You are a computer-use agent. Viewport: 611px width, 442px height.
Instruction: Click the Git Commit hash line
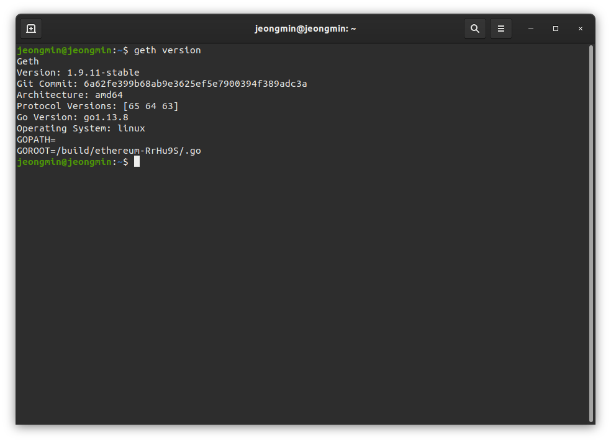pyautogui.click(x=161, y=84)
